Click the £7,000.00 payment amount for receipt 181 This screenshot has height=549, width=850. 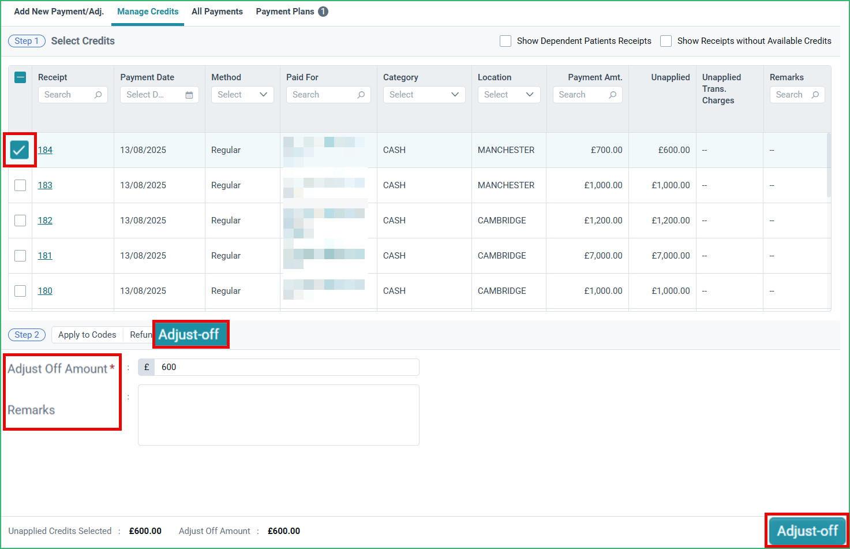[603, 256]
